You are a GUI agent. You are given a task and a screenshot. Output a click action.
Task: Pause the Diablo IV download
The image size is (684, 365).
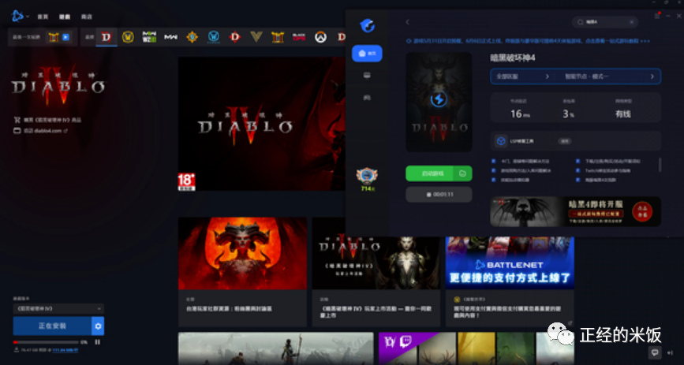(97, 342)
